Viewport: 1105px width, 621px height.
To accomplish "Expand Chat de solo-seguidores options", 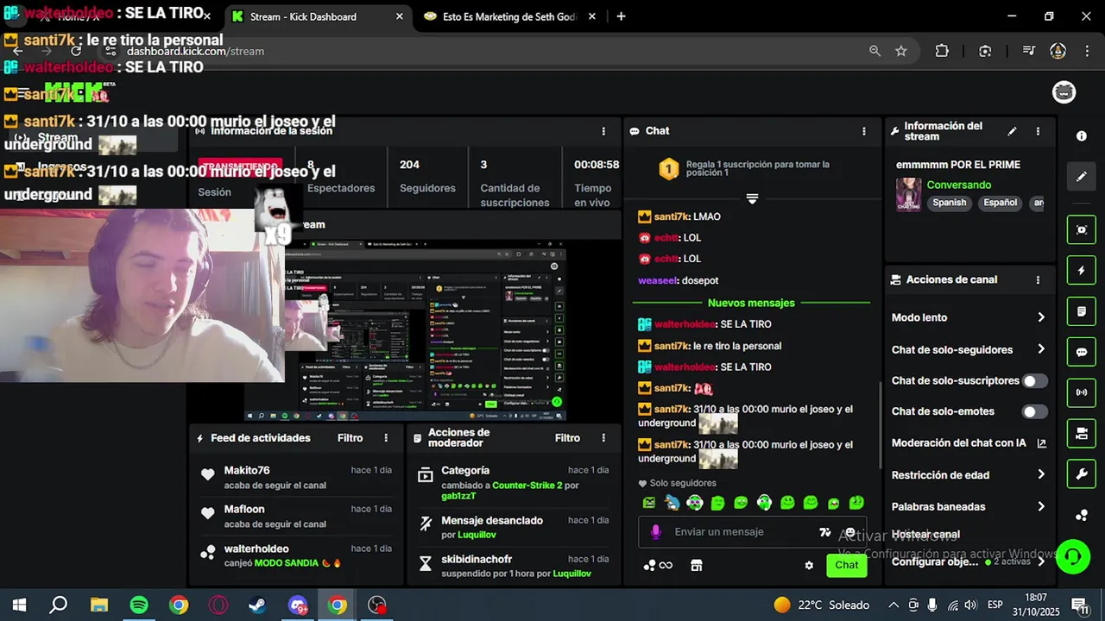I will coord(1041,349).
